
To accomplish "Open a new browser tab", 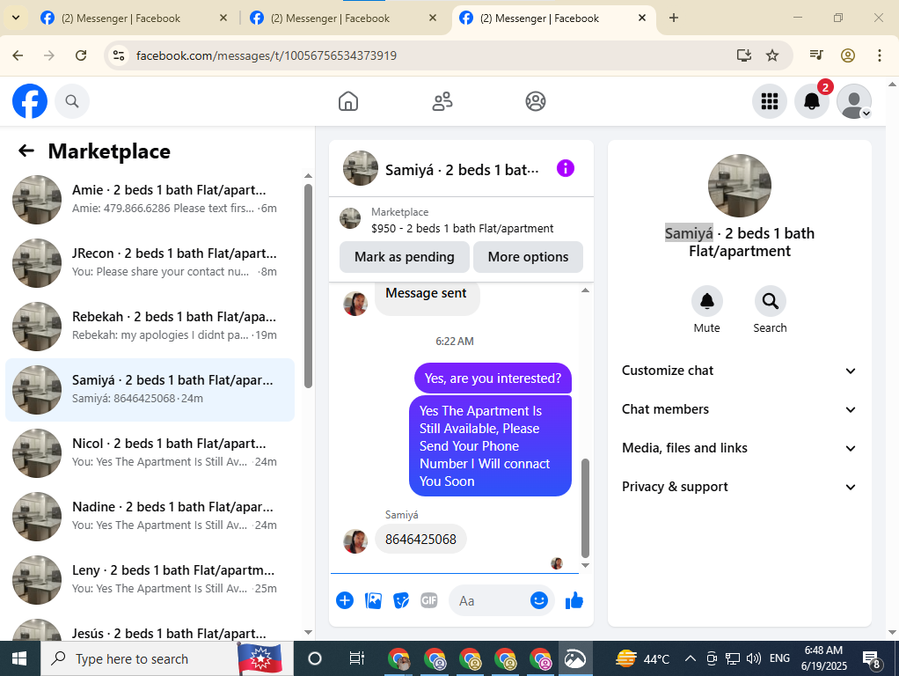I will 674,18.
